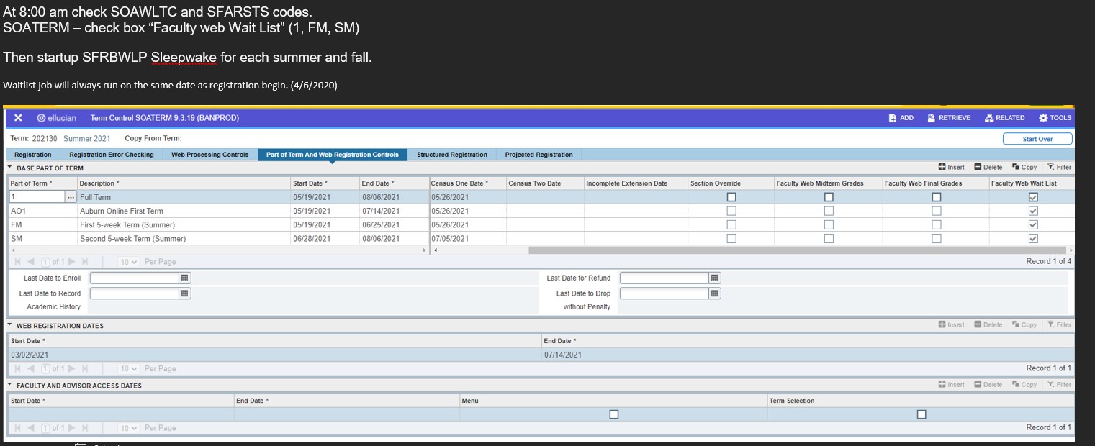
Task: Check Section Override for Full Term row
Action: click(731, 197)
